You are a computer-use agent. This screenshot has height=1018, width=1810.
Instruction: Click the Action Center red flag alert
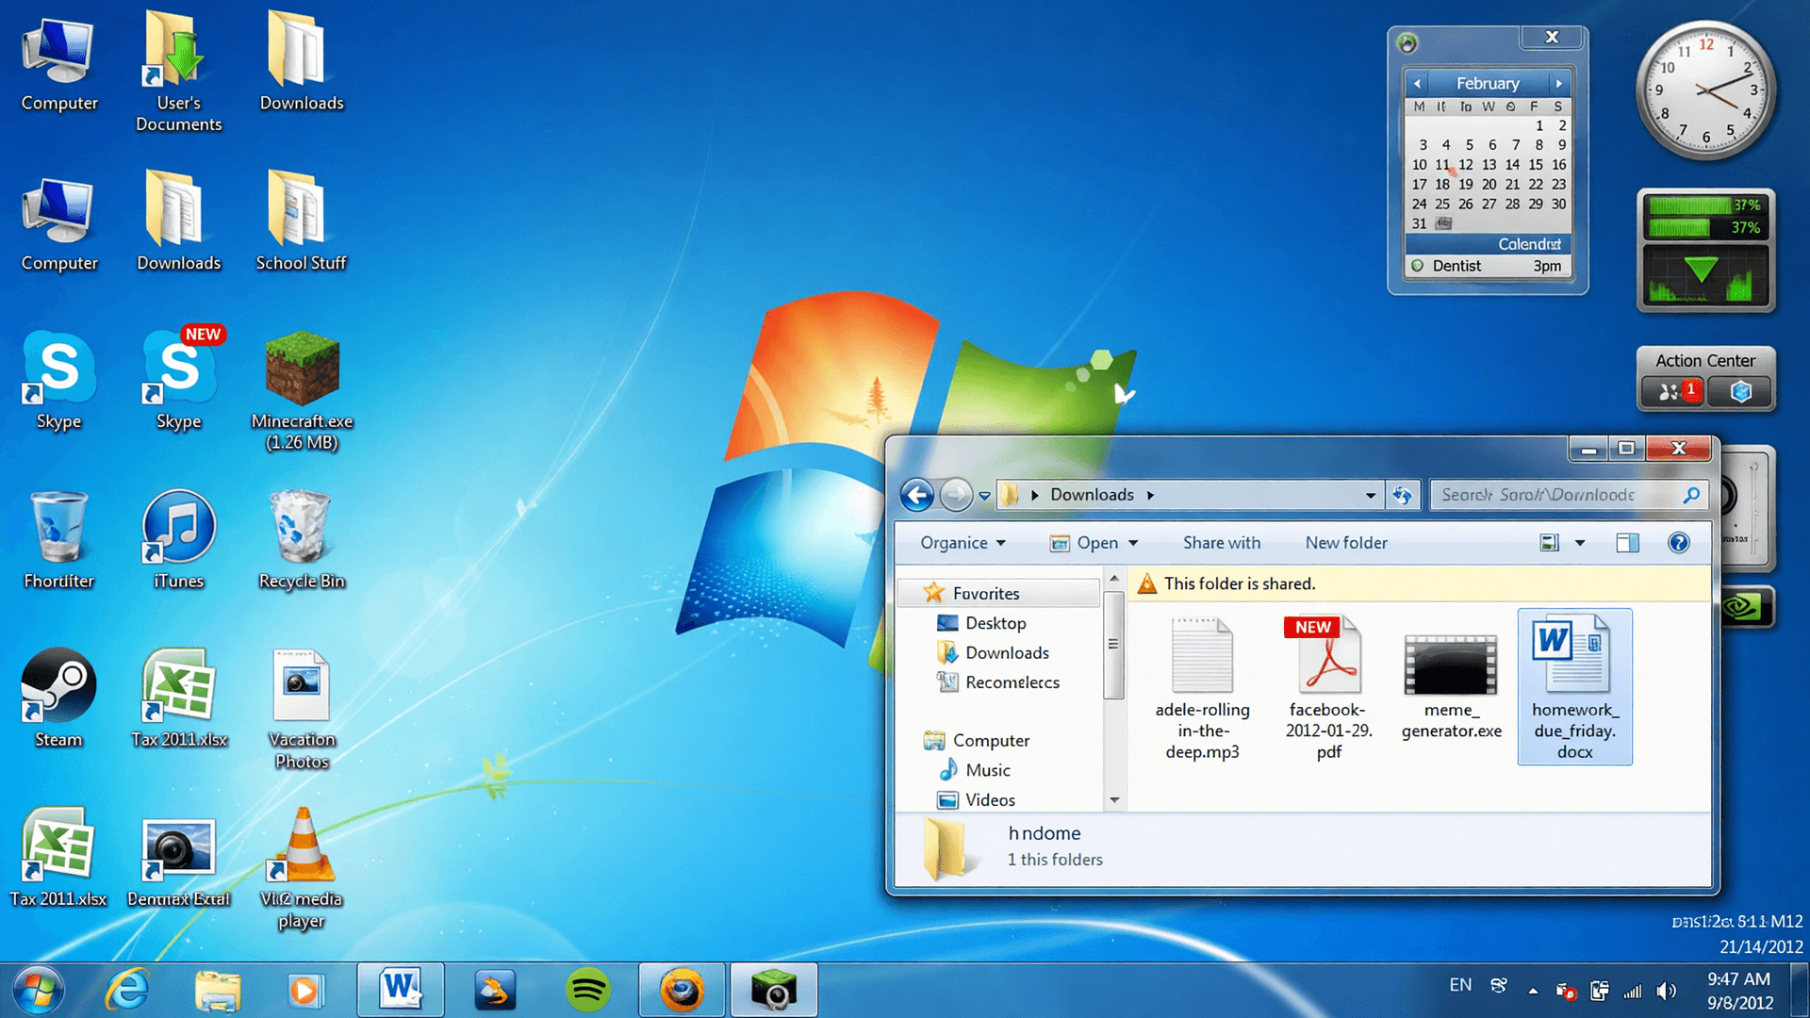(x=1674, y=391)
